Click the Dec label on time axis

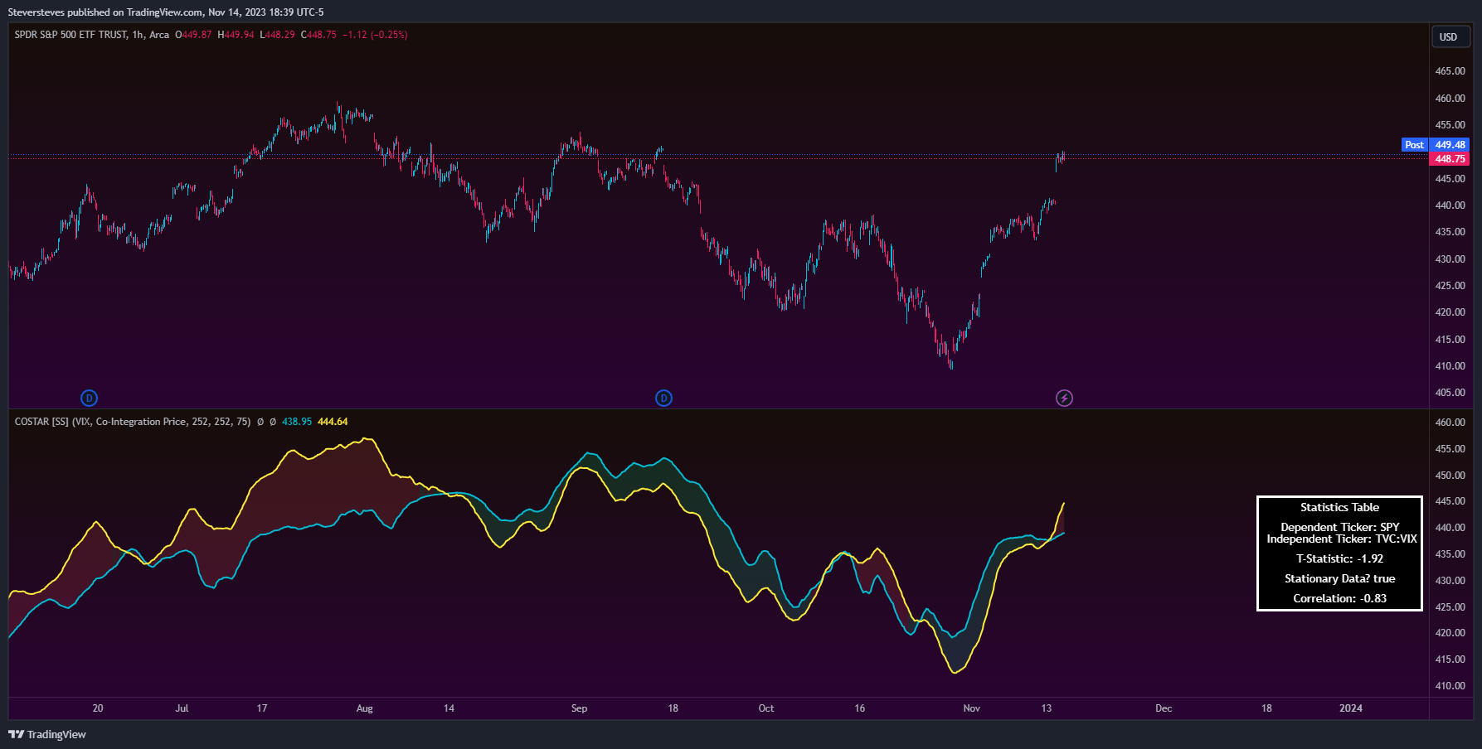[x=1164, y=708]
